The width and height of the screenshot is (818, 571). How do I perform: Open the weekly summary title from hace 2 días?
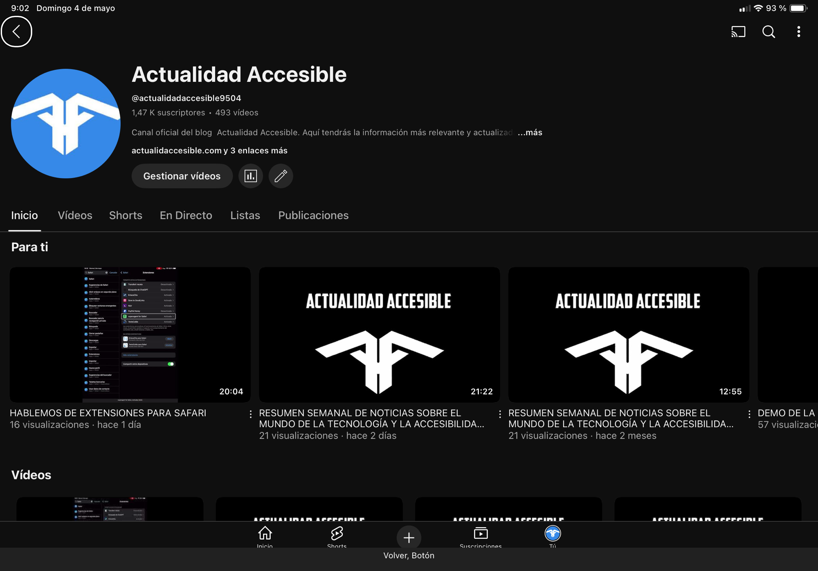372,419
